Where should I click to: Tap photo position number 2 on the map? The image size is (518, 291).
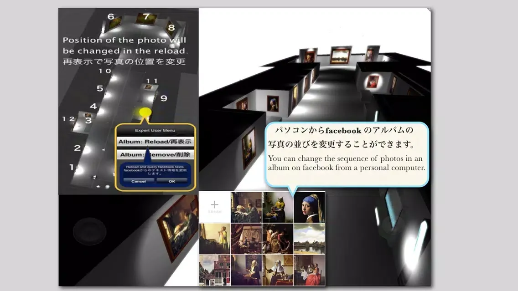[x=78, y=148]
